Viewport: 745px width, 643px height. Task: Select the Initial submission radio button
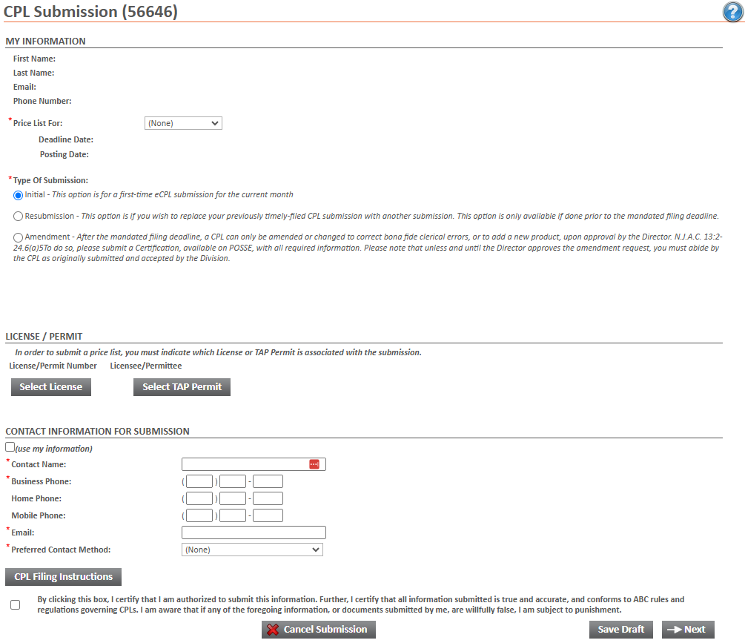tap(18, 195)
